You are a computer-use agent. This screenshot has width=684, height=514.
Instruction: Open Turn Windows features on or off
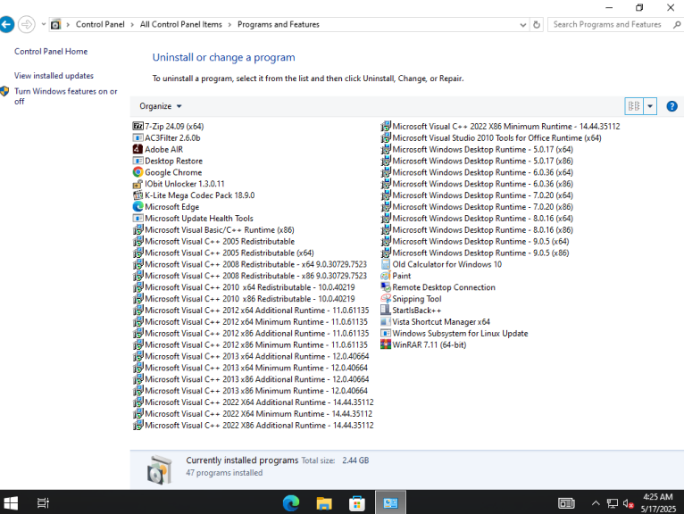coord(65,95)
